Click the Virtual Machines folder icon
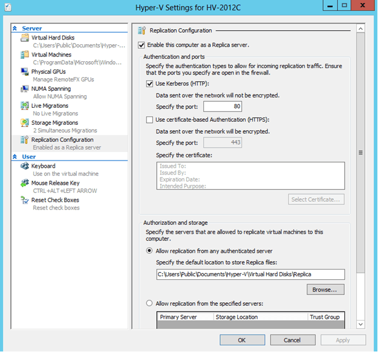This screenshot has width=378, height=352. pos(25,55)
